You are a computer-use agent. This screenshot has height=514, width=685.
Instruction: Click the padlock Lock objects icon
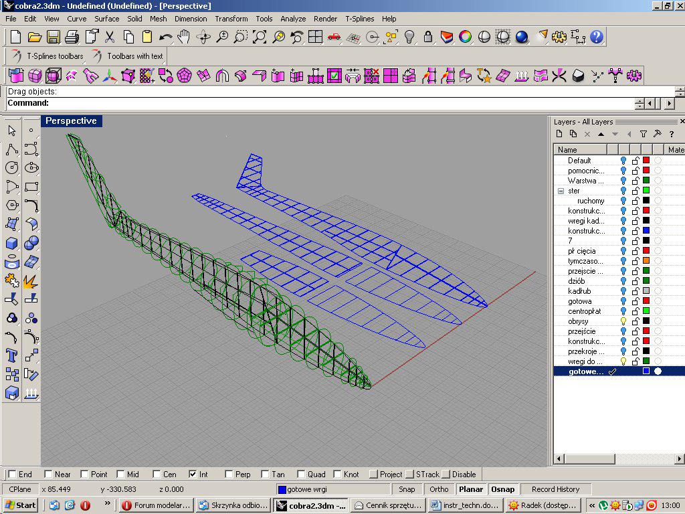tap(428, 37)
